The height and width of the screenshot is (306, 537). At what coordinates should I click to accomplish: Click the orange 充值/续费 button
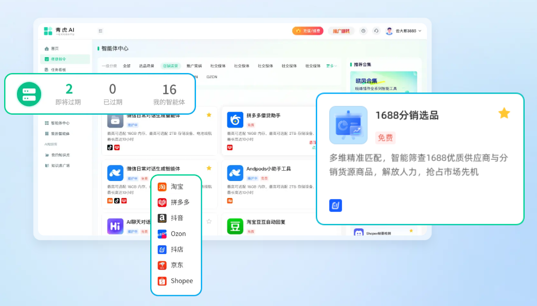[308, 31]
